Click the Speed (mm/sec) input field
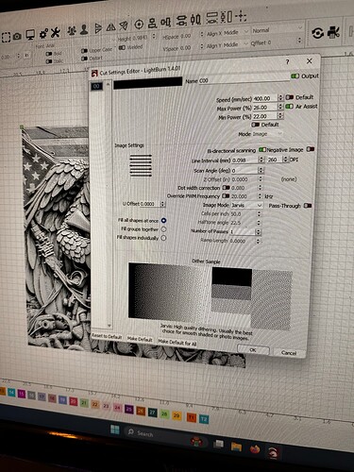The image size is (354, 472). 265,98
